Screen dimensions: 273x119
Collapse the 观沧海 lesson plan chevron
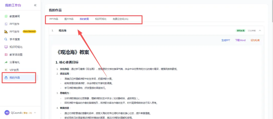[x=260, y=31]
